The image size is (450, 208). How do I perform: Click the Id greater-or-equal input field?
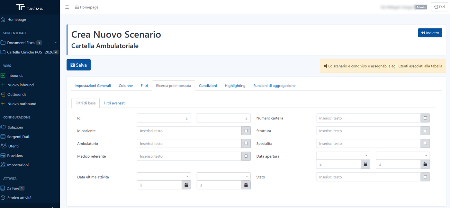(164, 118)
